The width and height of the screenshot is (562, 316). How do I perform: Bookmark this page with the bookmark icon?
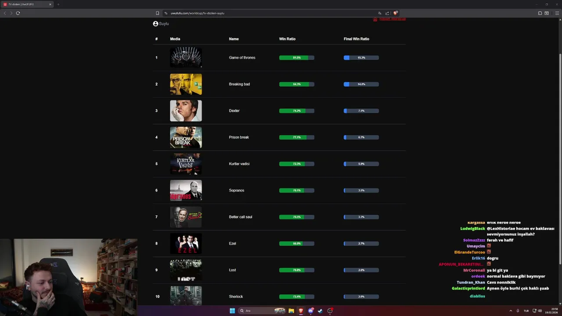[157, 13]
